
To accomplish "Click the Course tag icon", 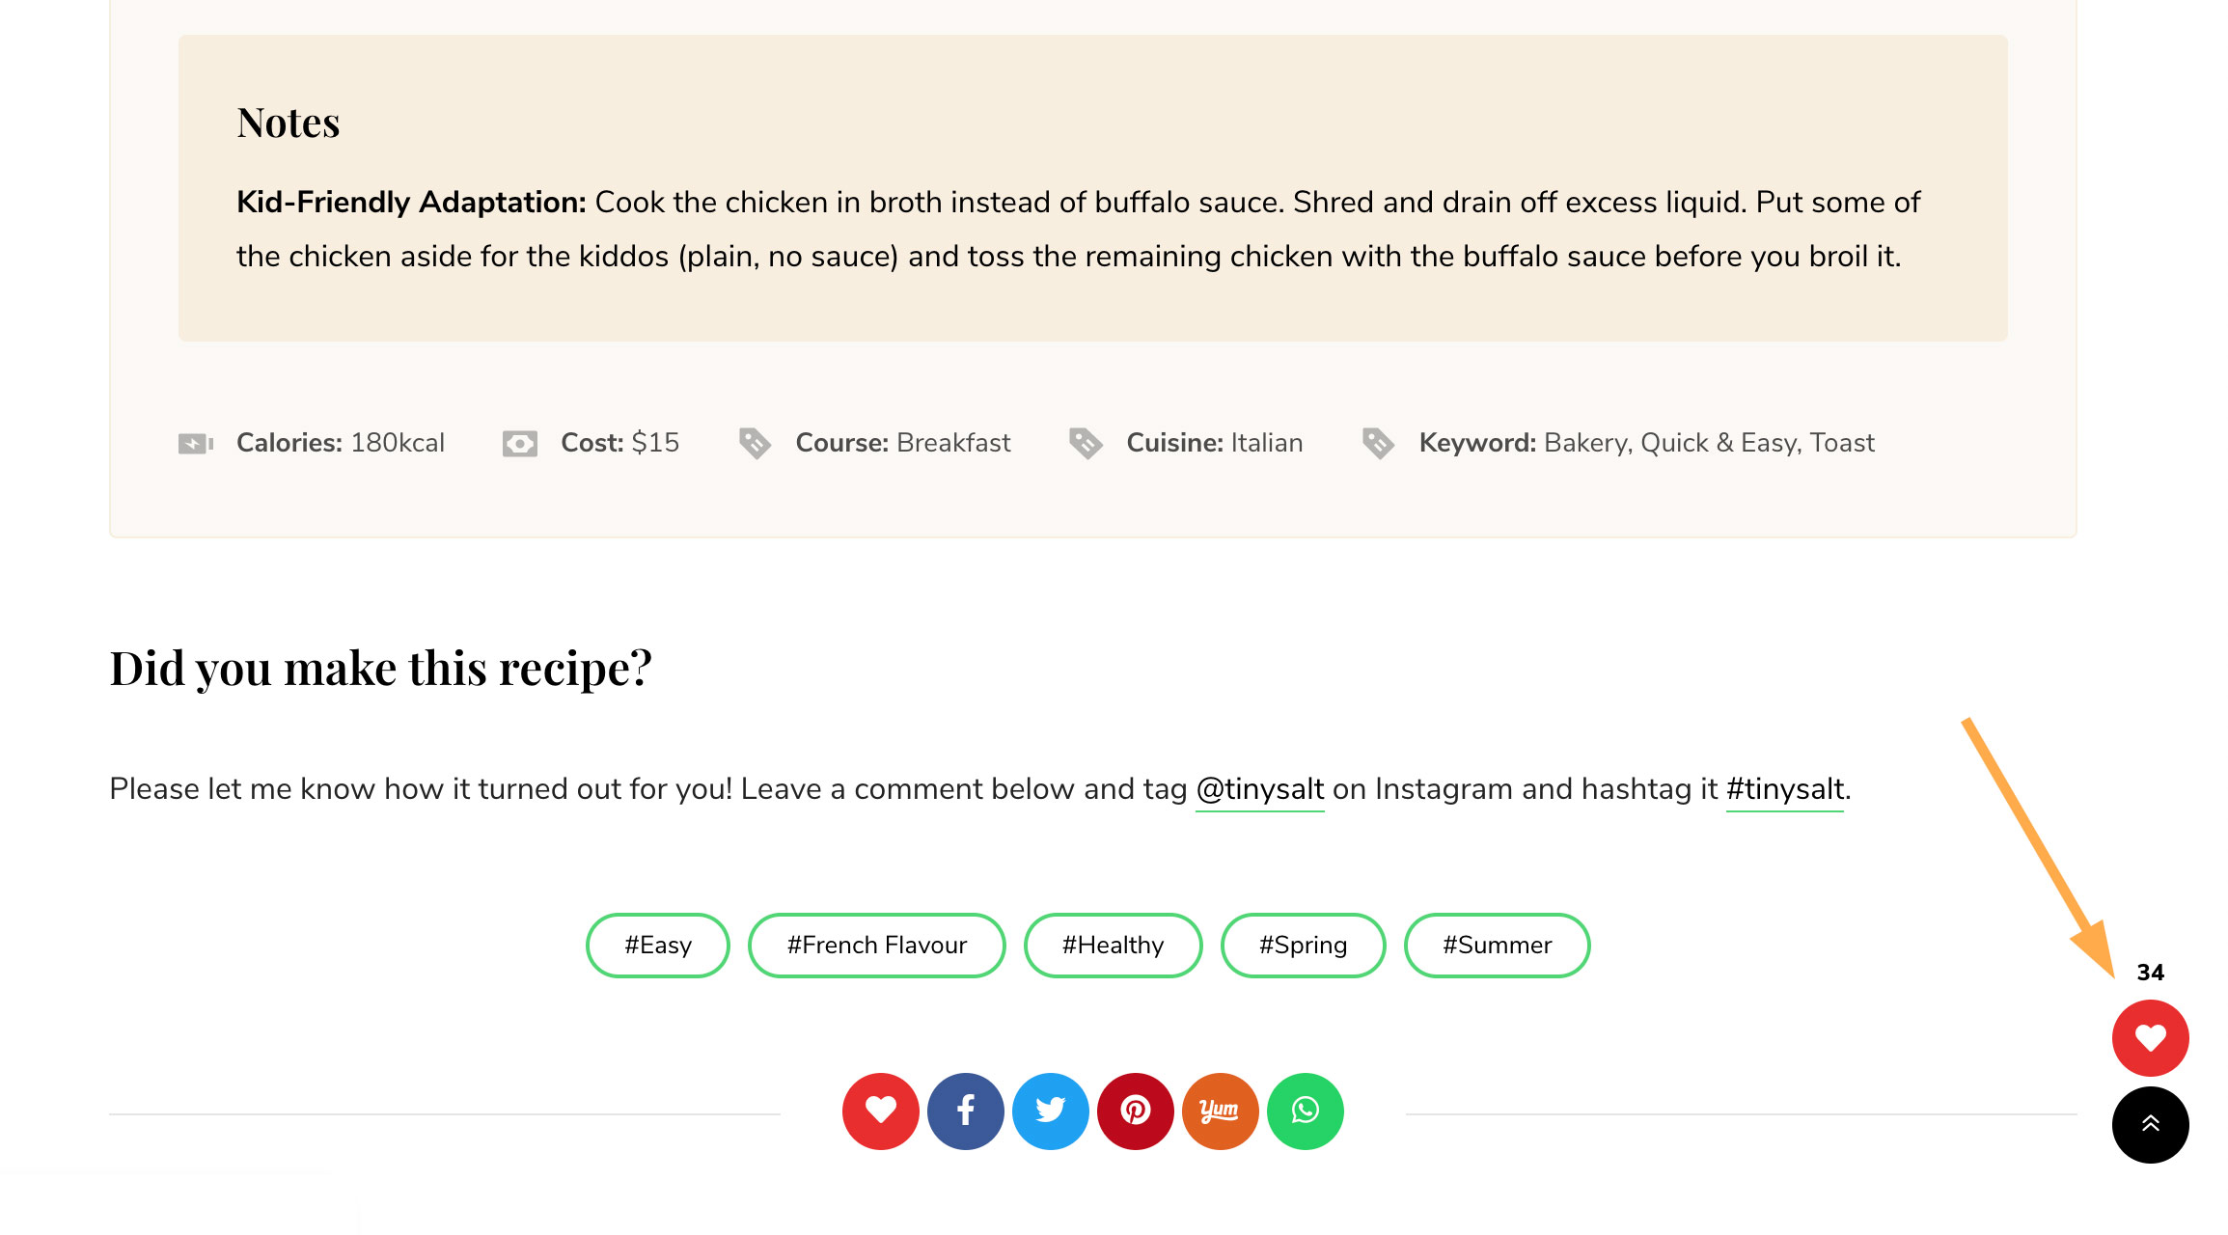I will pos(755,443).
